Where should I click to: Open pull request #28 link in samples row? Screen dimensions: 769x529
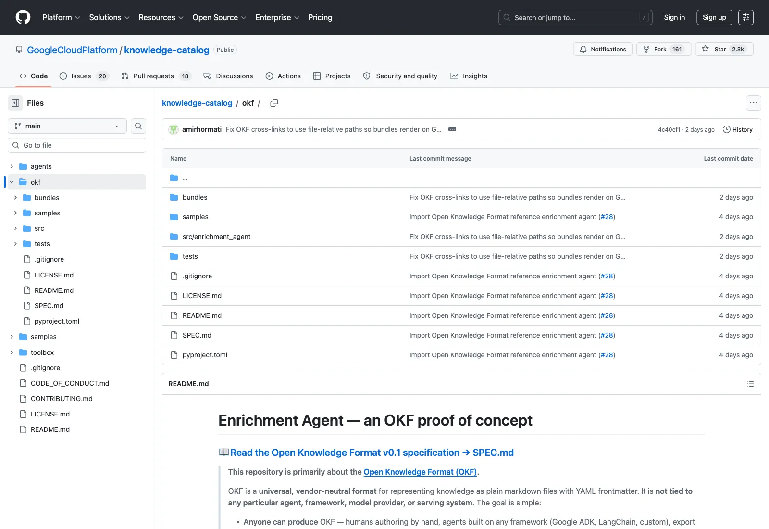pos(607,217)
